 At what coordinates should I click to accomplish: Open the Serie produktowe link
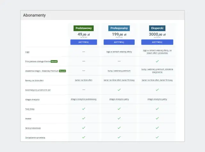tap(33, 128)
